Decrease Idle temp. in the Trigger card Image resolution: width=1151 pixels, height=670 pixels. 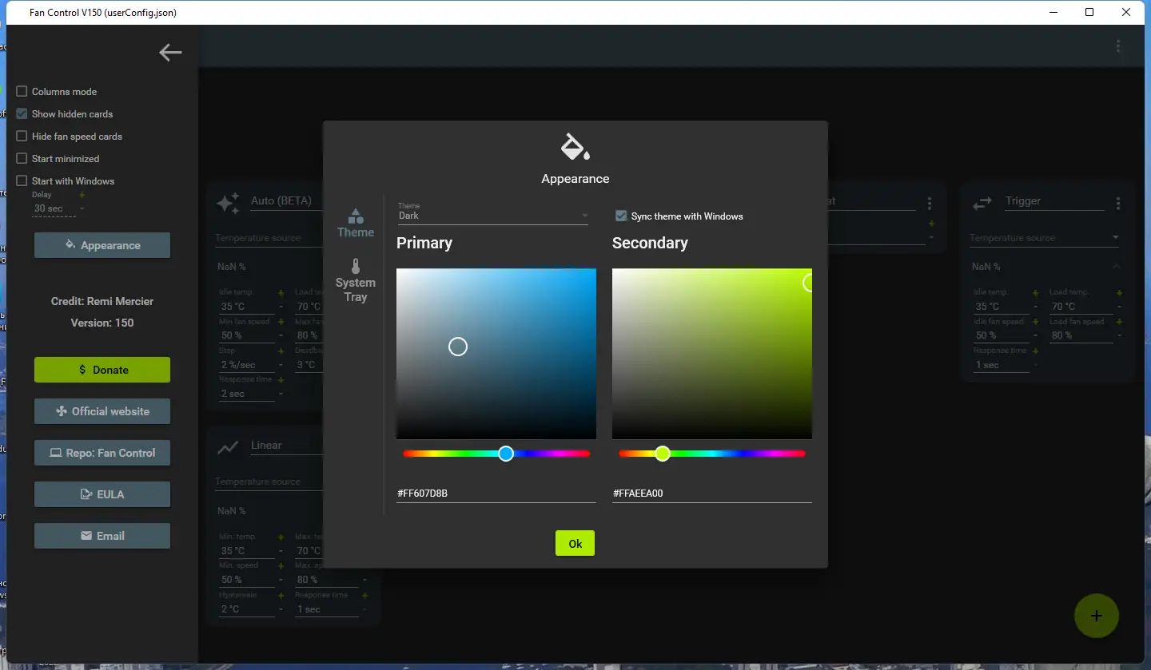[x=1035, y=307]
